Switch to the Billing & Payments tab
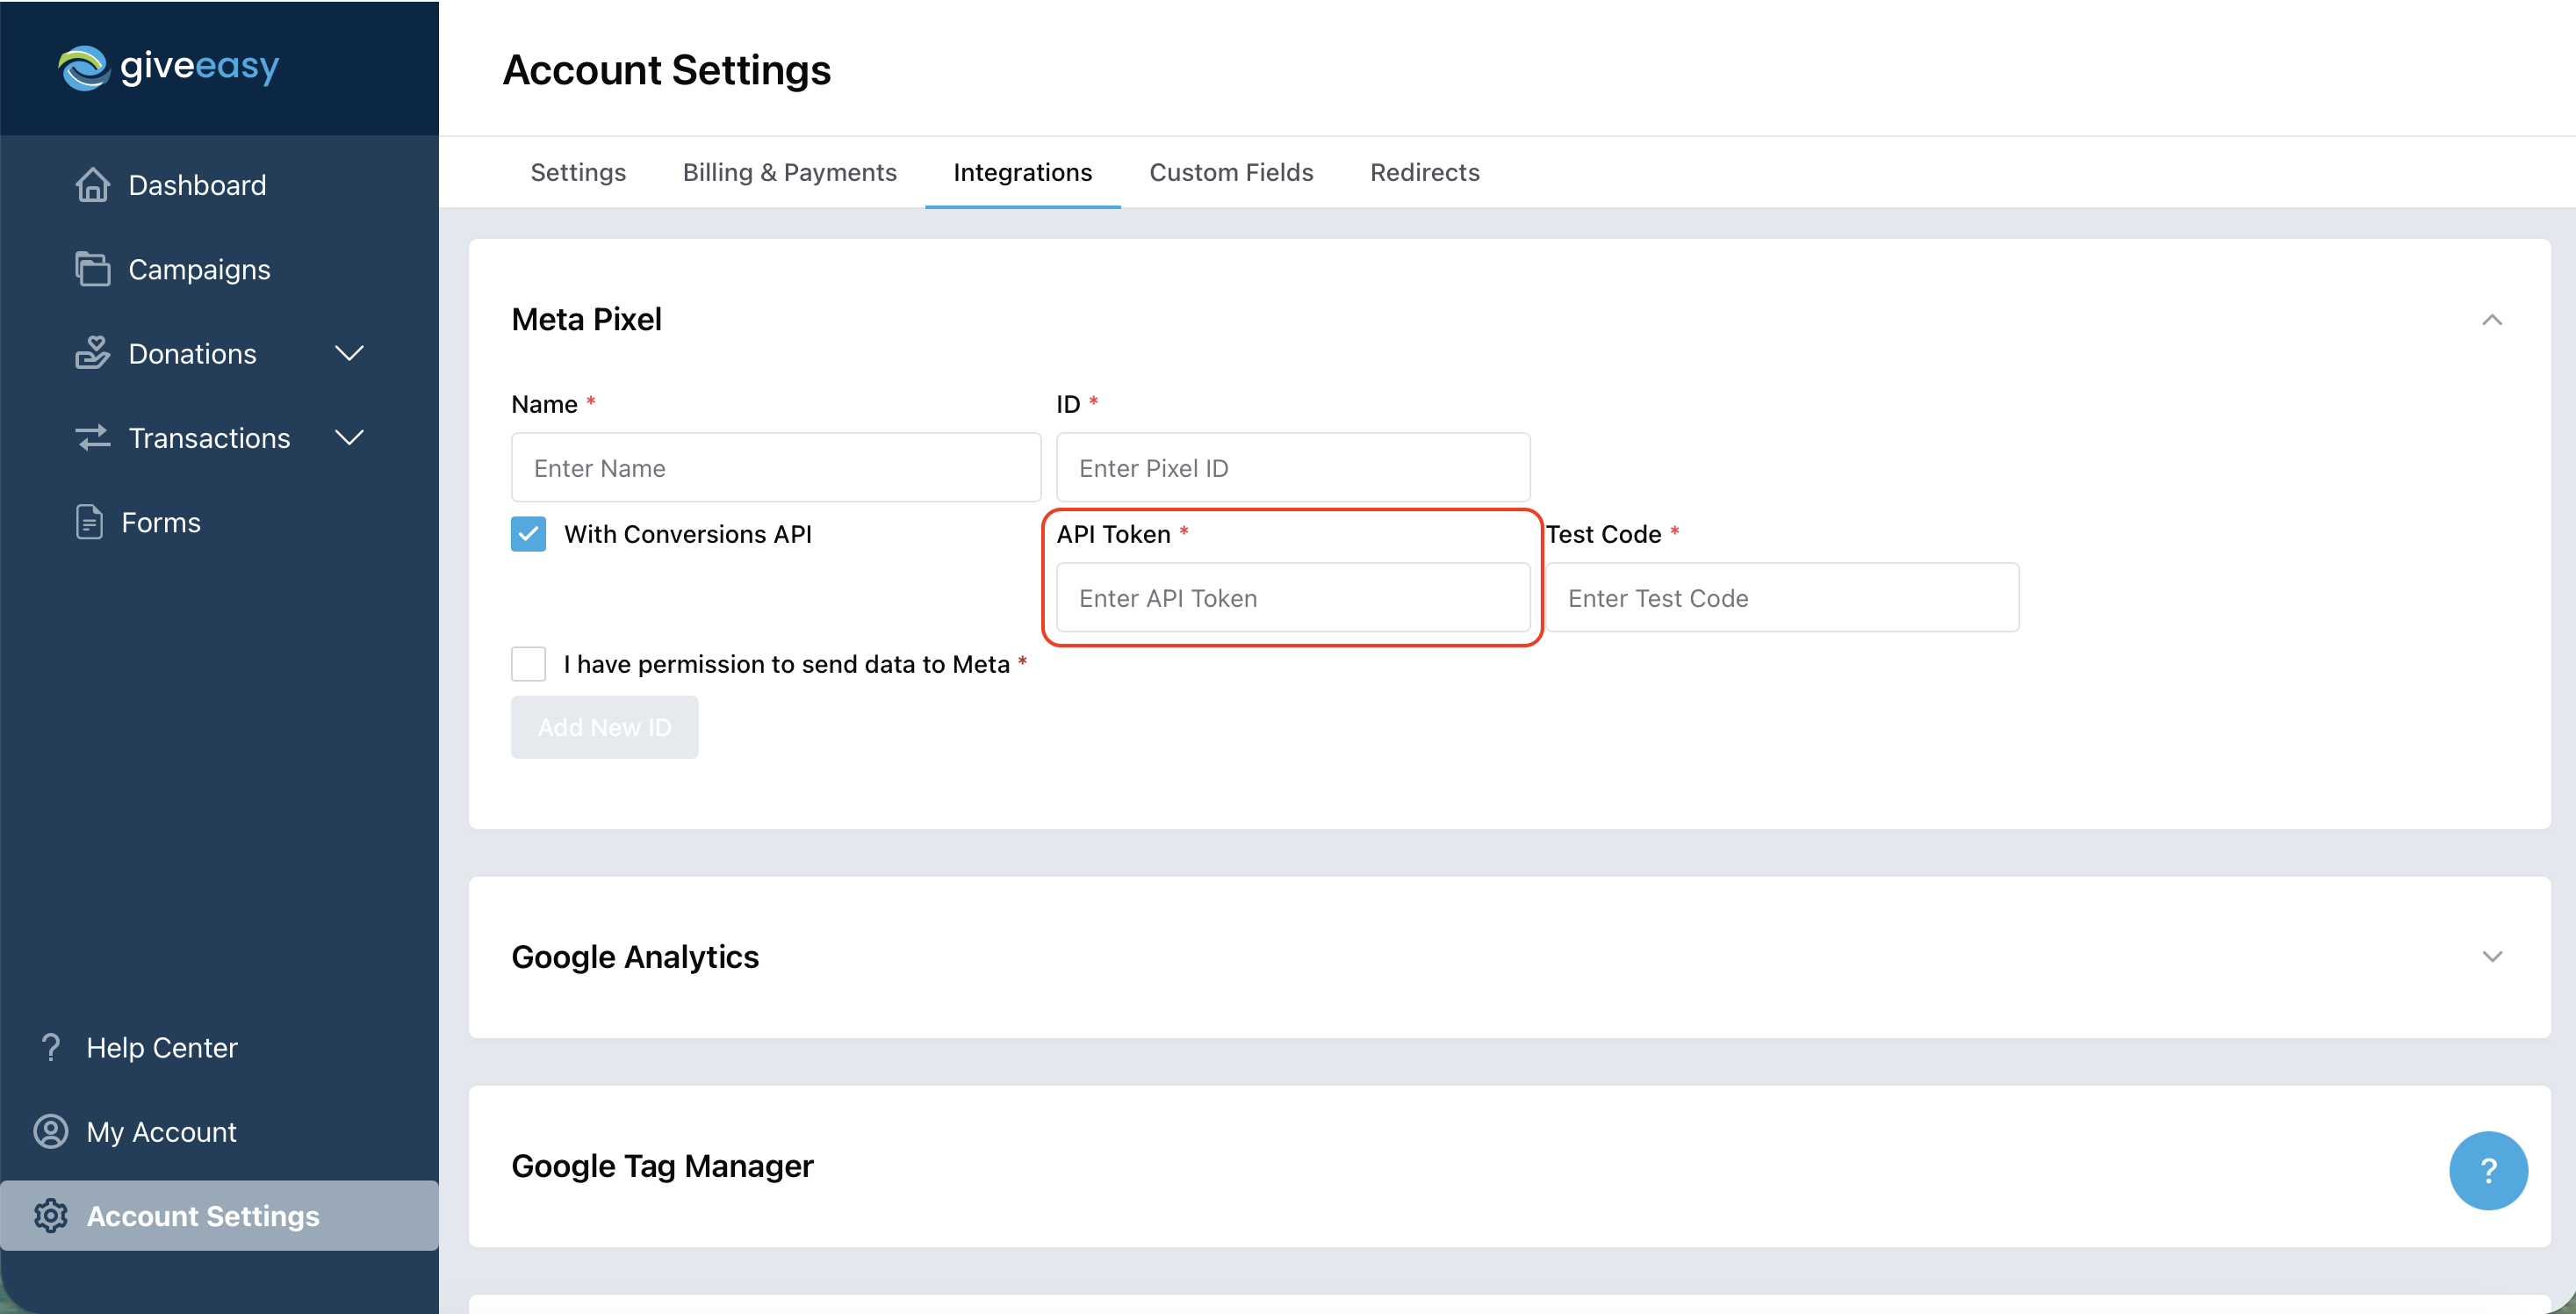This screenshot has height=1314, width=2576. [789, 172]
